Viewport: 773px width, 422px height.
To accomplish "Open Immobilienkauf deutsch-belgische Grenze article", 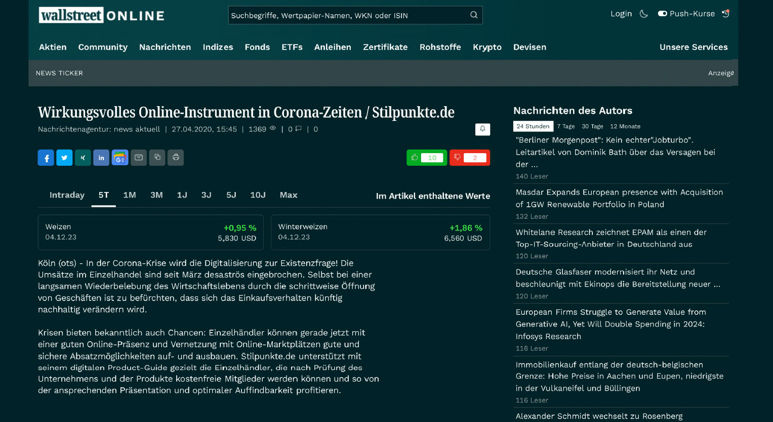I will [x=620, y=377].
